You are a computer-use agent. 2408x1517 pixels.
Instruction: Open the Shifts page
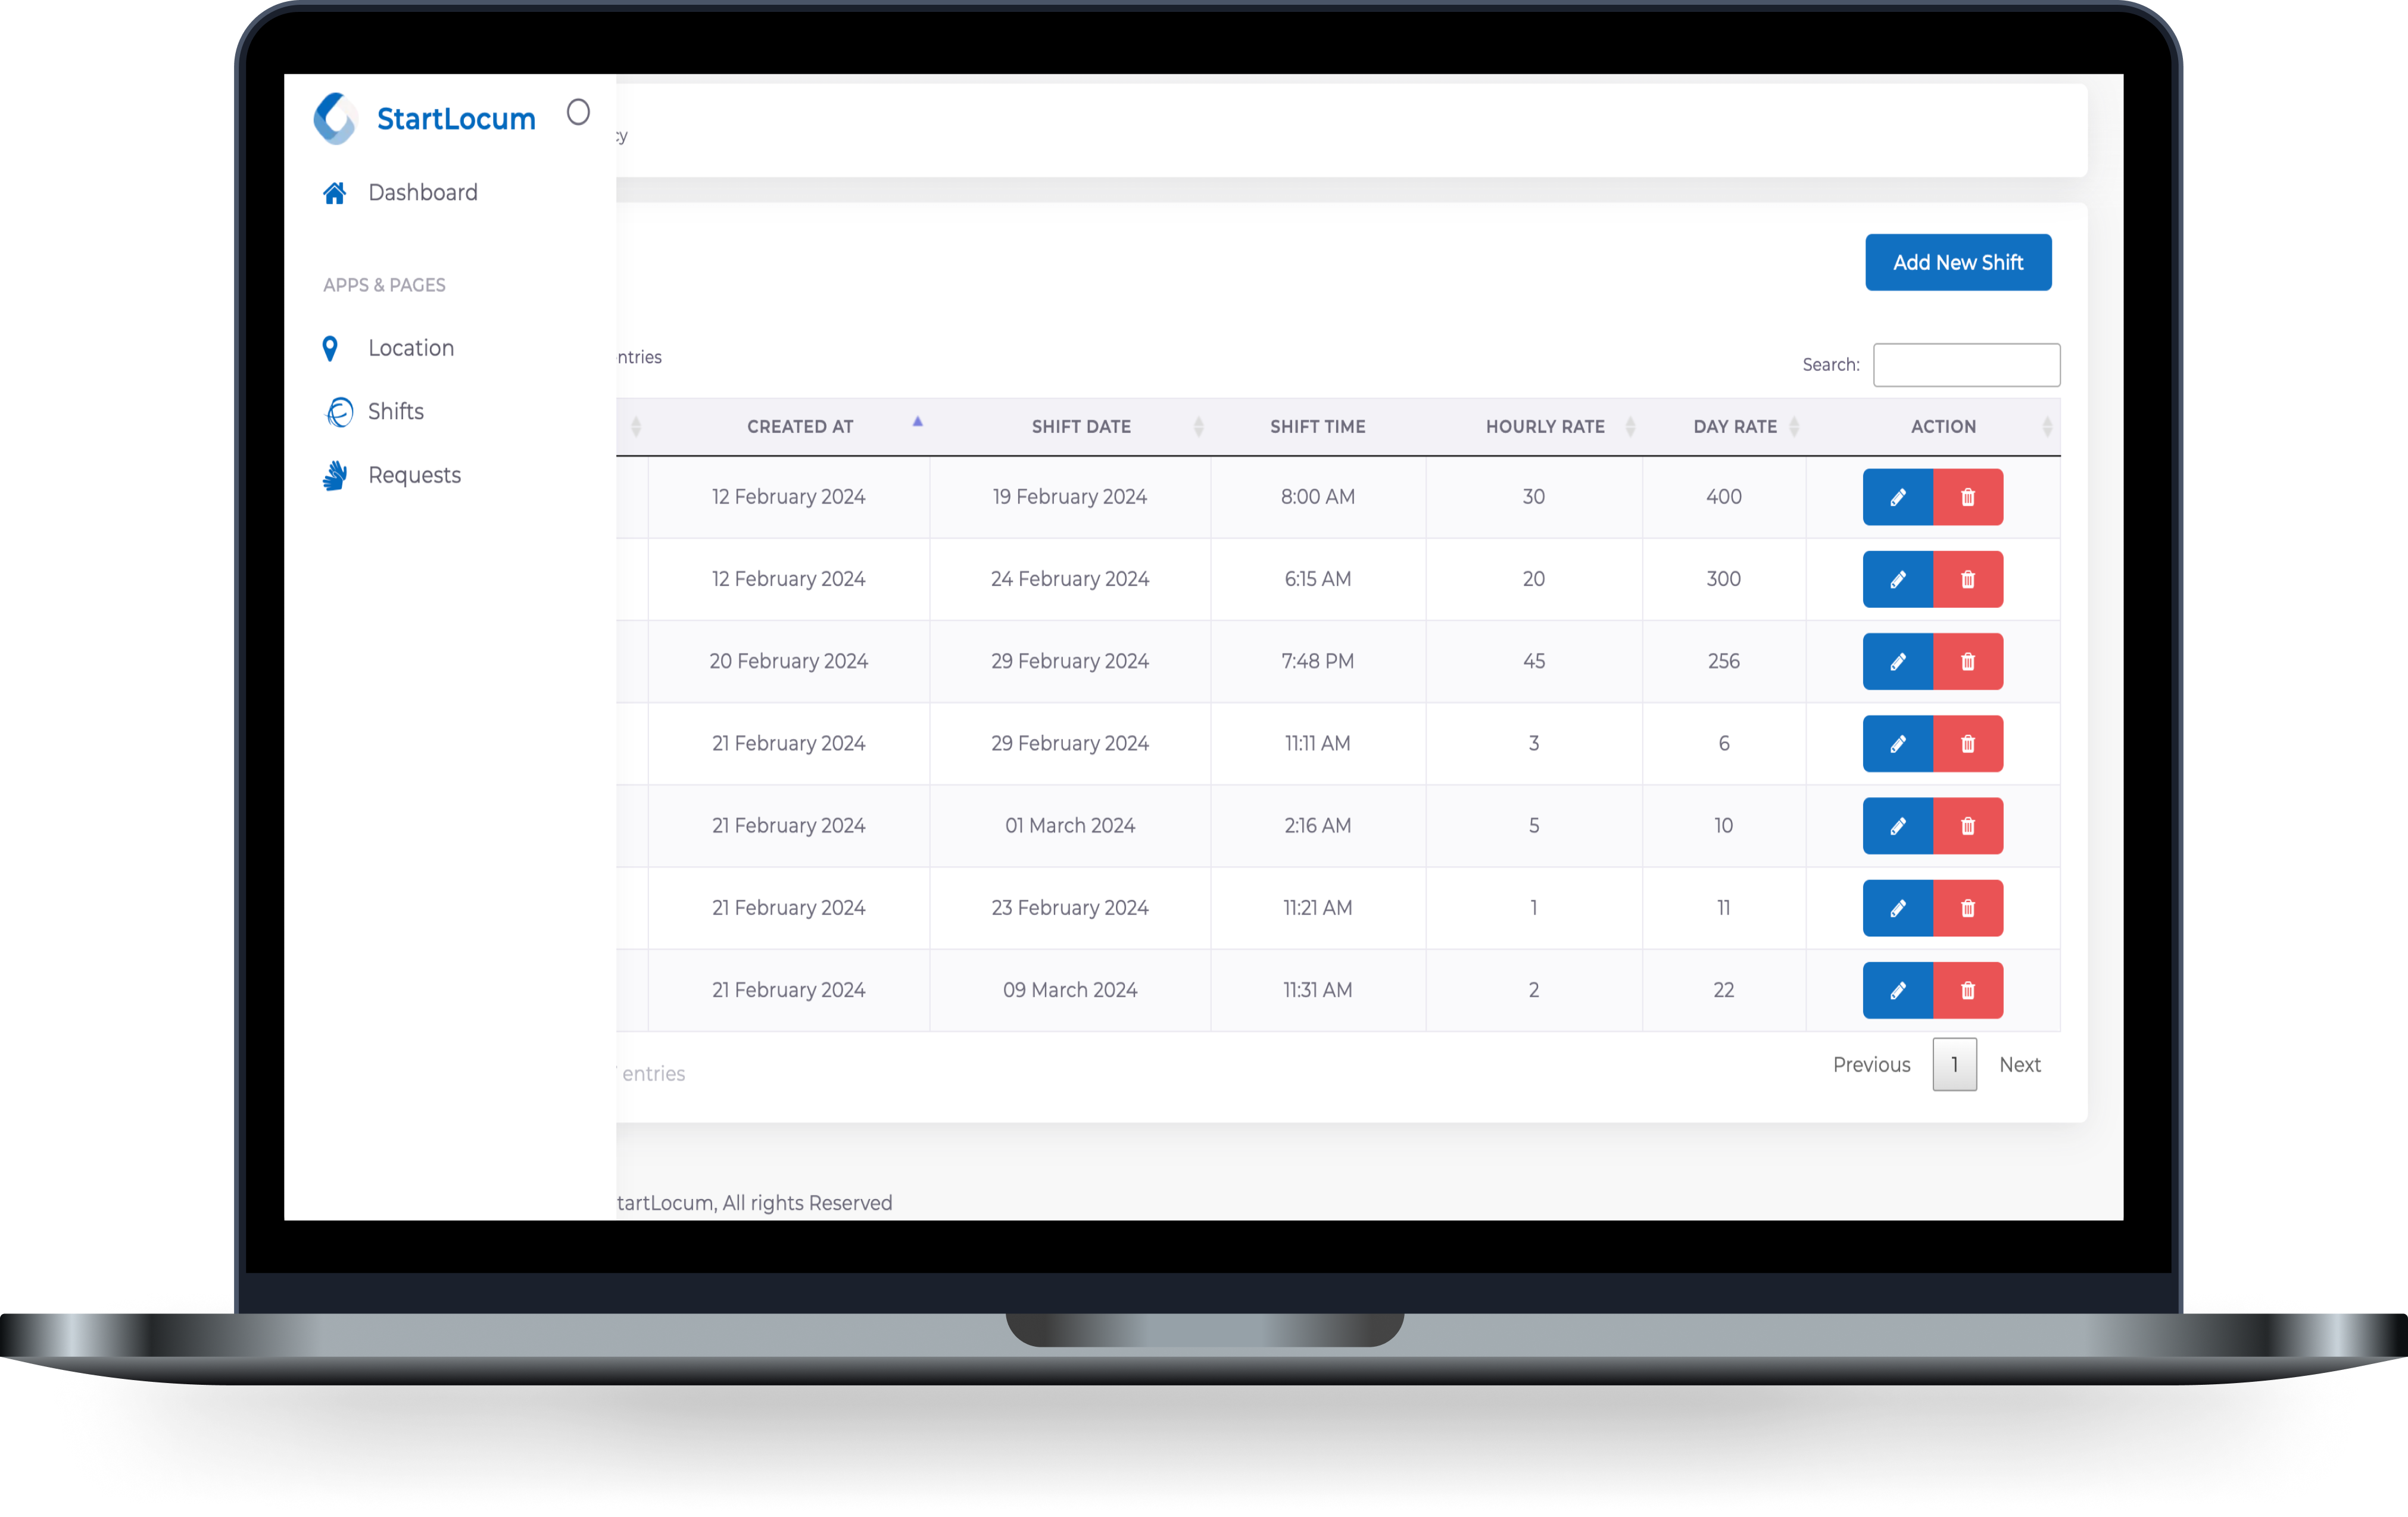click(x=395, y=411)
